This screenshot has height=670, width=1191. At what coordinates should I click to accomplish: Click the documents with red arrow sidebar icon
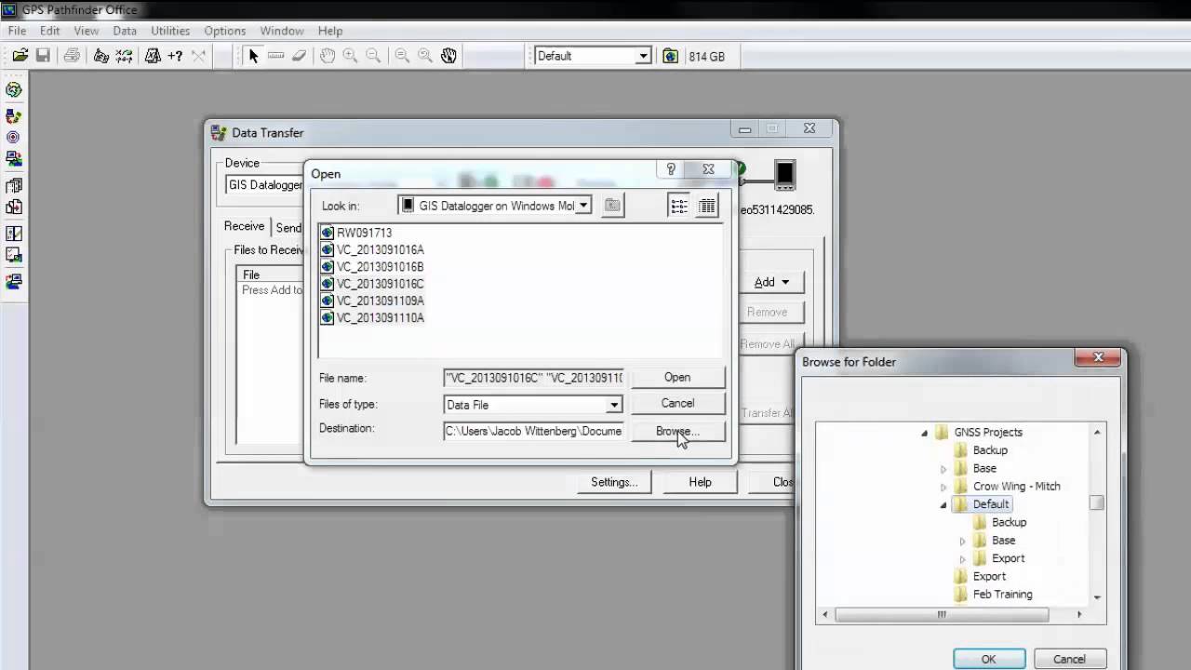click(14, 207)
